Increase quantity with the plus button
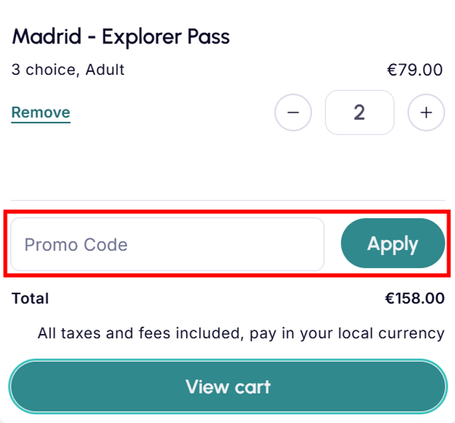455x423 pixels. pyautogui.click(x=426, y=112)
